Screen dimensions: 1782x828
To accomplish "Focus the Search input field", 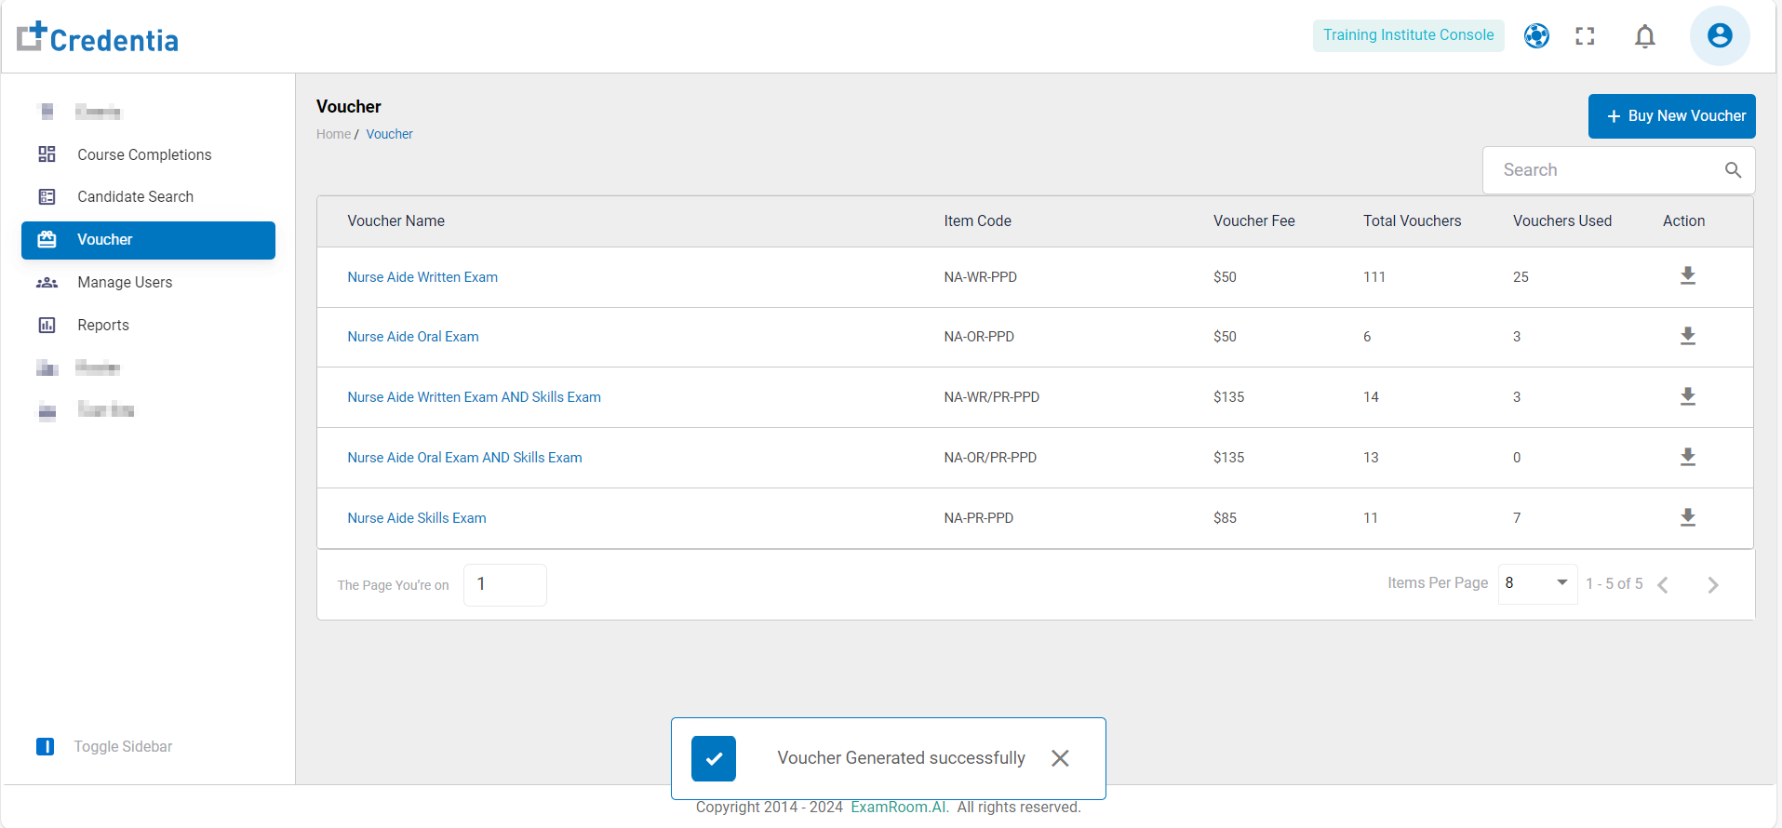I will coord(1618,170).
